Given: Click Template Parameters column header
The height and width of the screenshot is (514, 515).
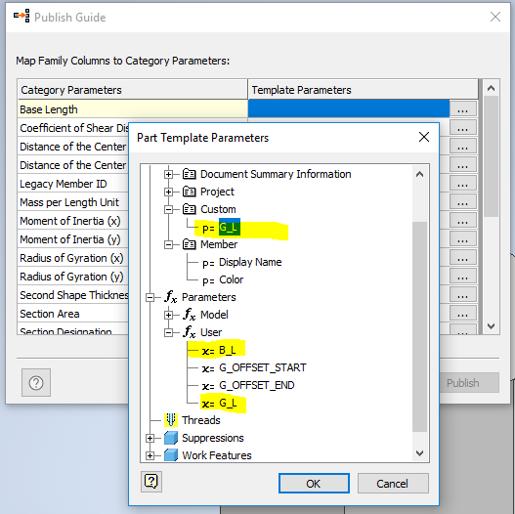Looking at the screenshot, I should [x=364, y=89].
